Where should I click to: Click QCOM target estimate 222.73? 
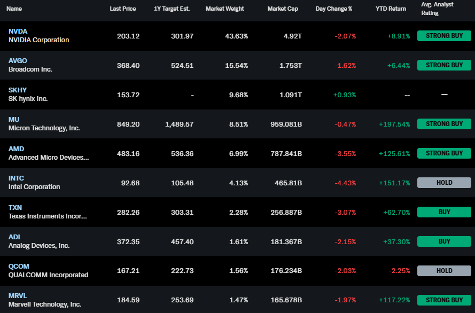coord(182,271)
